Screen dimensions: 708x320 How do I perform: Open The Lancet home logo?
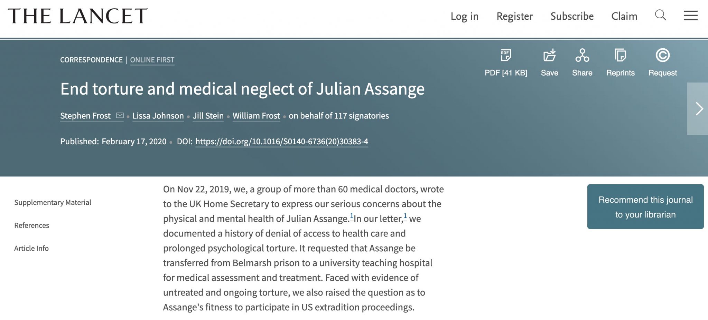pyautogui.click(x=78, y=16)
